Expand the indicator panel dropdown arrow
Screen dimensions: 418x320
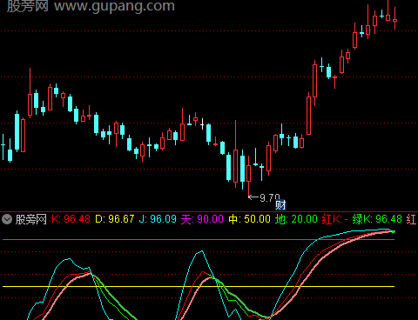pyautogui.click(x=7, y=219)
